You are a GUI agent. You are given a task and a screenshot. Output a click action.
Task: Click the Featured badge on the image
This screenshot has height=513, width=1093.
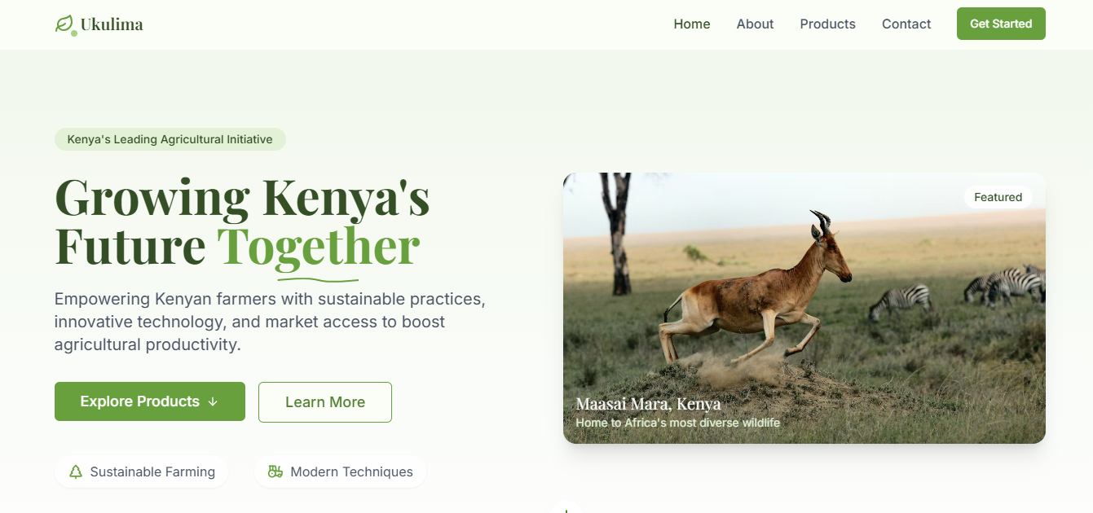tap(998, 197)
